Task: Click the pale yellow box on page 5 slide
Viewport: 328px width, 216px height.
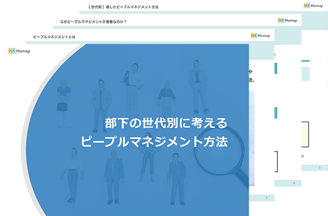Action: coord(305,134)
